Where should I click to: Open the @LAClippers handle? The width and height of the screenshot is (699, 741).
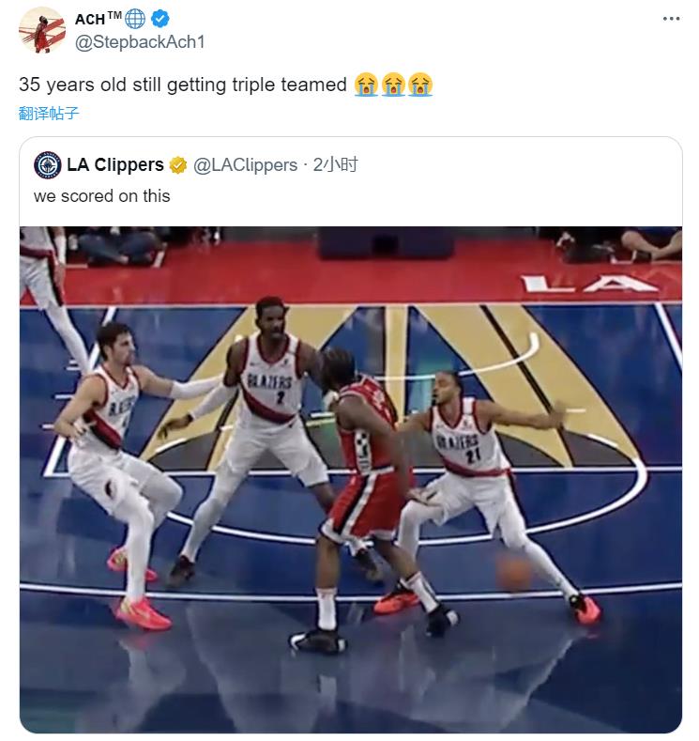[246, 165]
